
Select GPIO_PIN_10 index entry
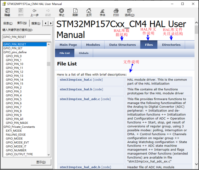click(x=15, y=64)
